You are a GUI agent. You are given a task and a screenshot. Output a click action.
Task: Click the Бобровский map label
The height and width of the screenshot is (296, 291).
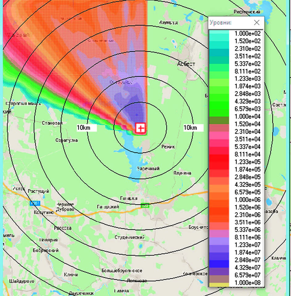(x=46, y=250)
